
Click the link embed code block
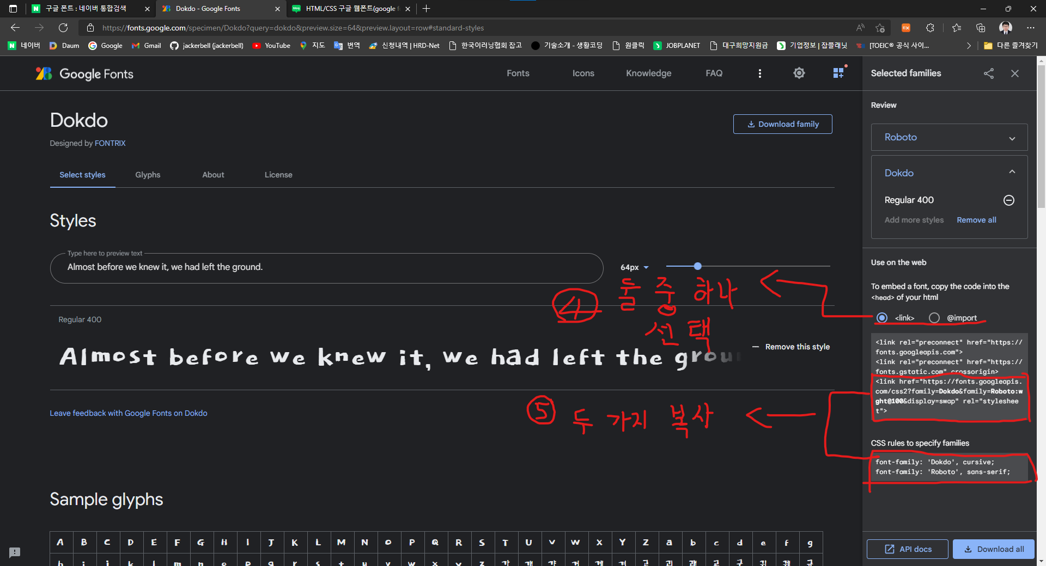949,377
